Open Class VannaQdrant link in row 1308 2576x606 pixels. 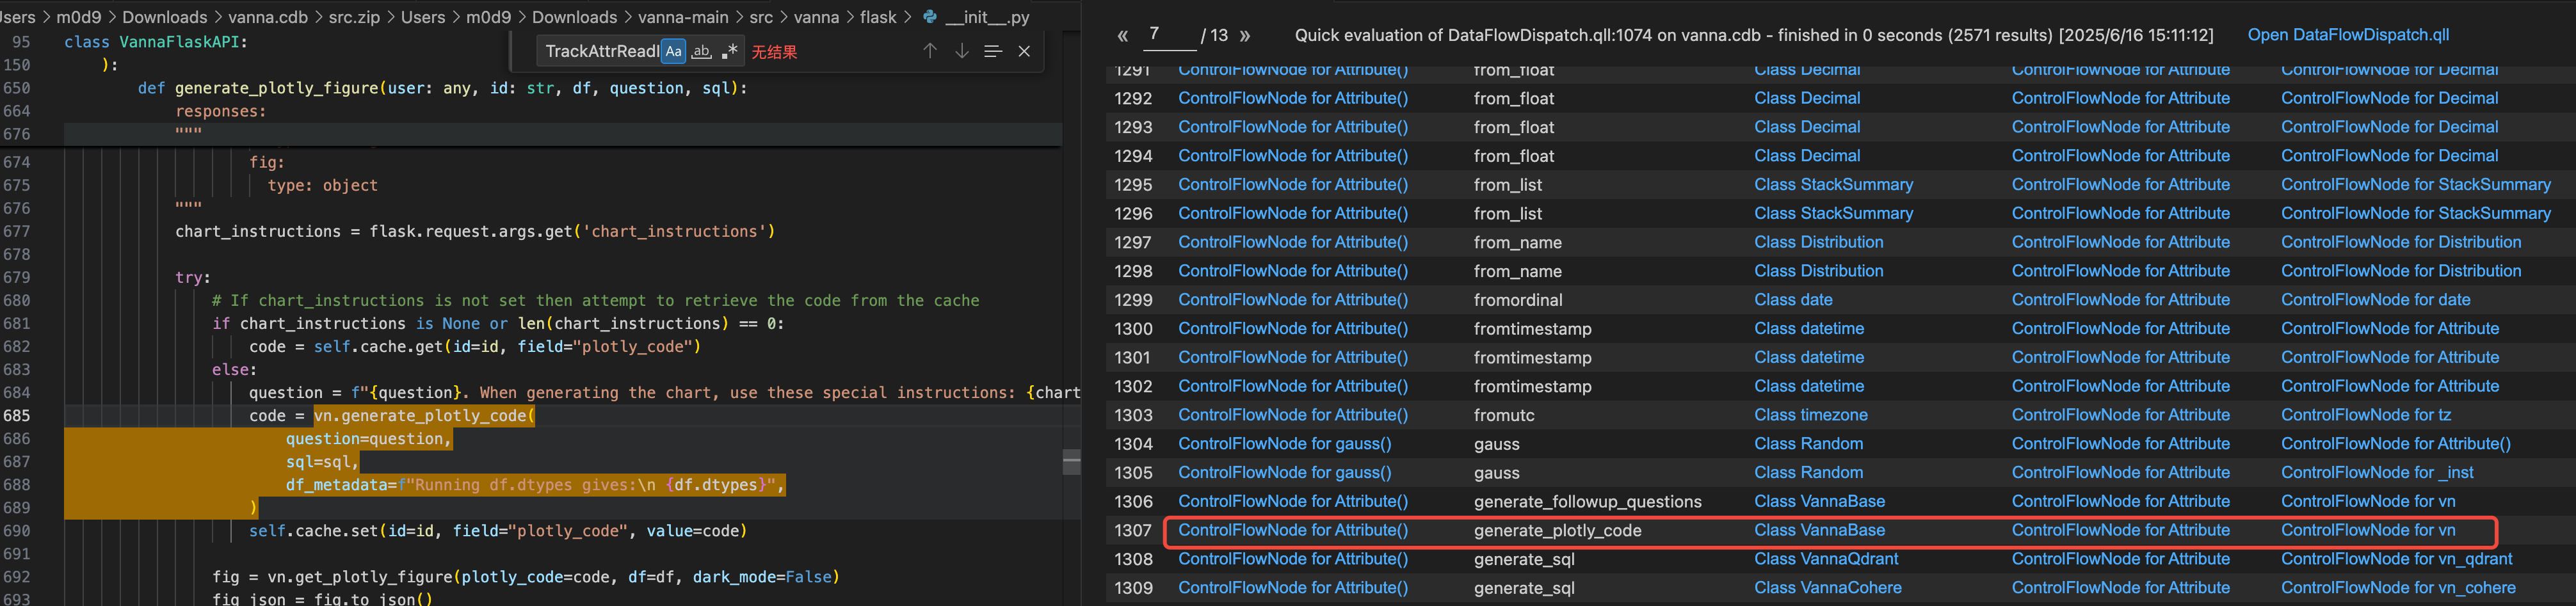(1826, 559)
